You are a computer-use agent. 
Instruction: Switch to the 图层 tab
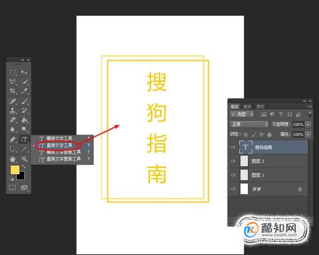[x=234, y=106]
